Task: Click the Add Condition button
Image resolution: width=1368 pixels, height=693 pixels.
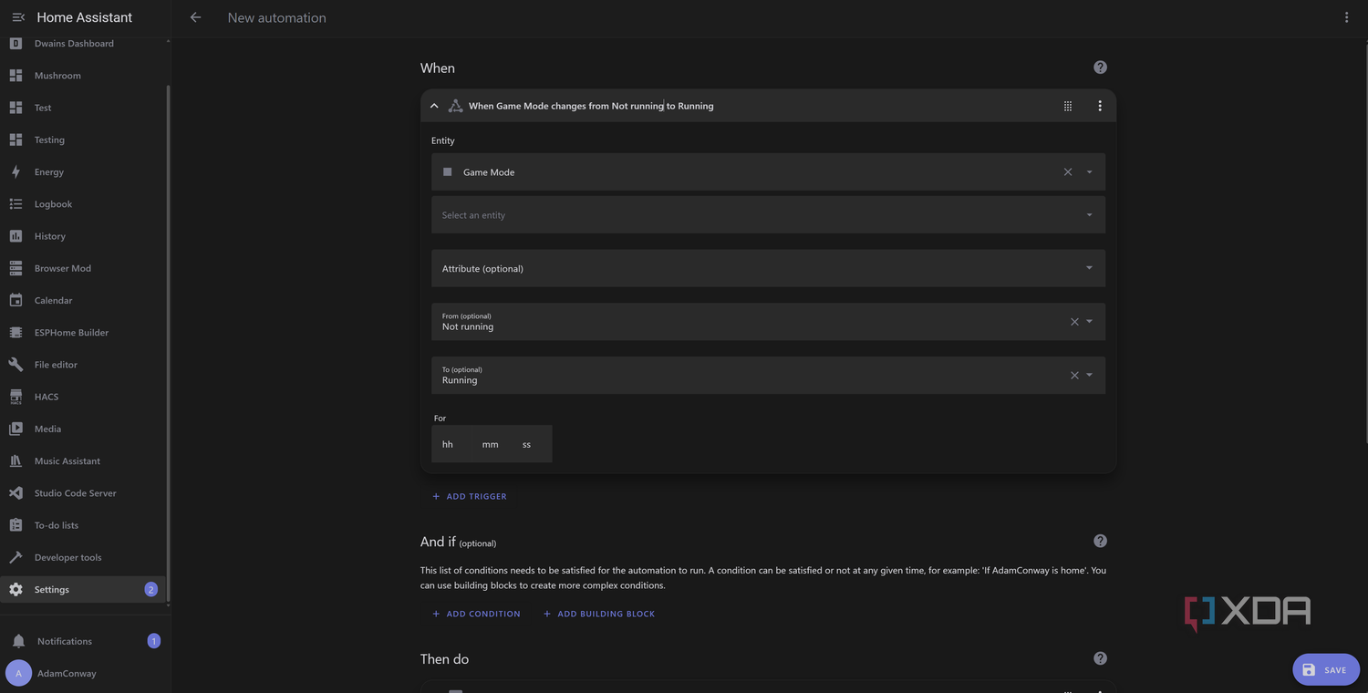Action: coord(476,614)
